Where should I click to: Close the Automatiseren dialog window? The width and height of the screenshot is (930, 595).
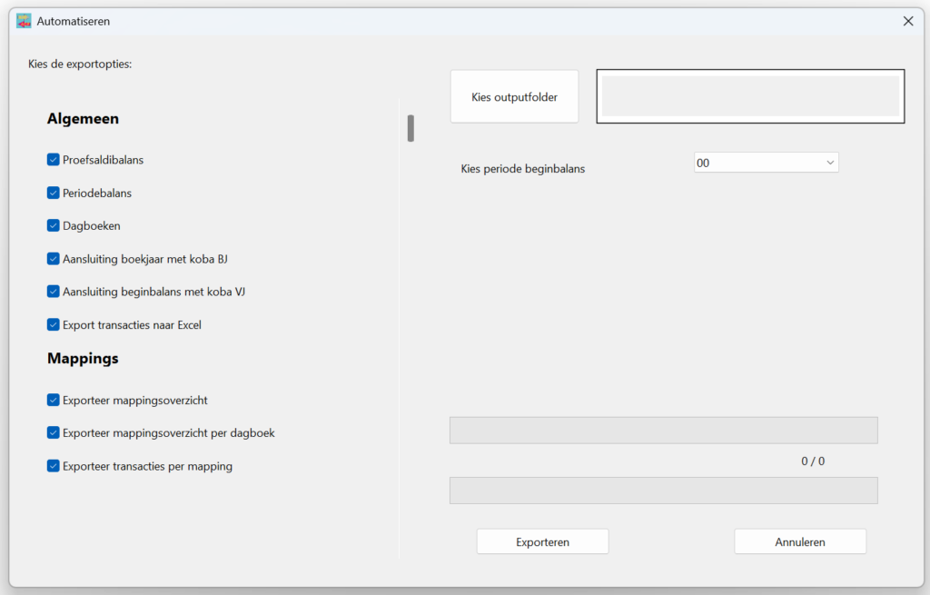pos(907,21)
